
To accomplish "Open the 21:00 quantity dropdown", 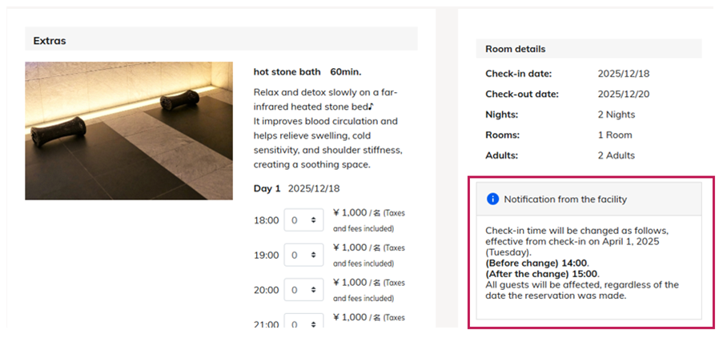I will tap(303, 322).
